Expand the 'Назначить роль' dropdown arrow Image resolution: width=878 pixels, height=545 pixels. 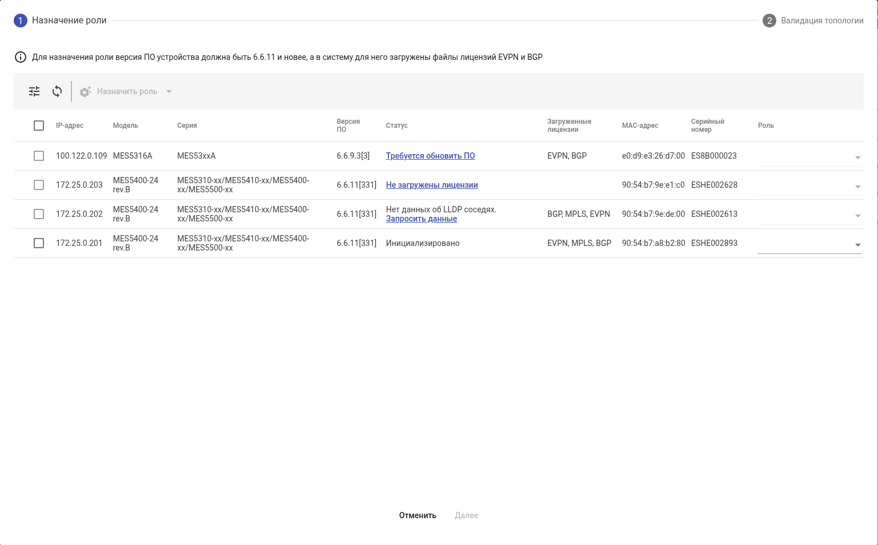(x=169, y=91)
